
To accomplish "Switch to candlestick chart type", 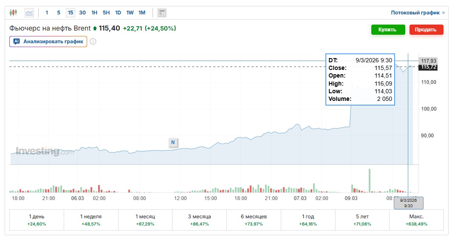I will [x=14, y=13].
